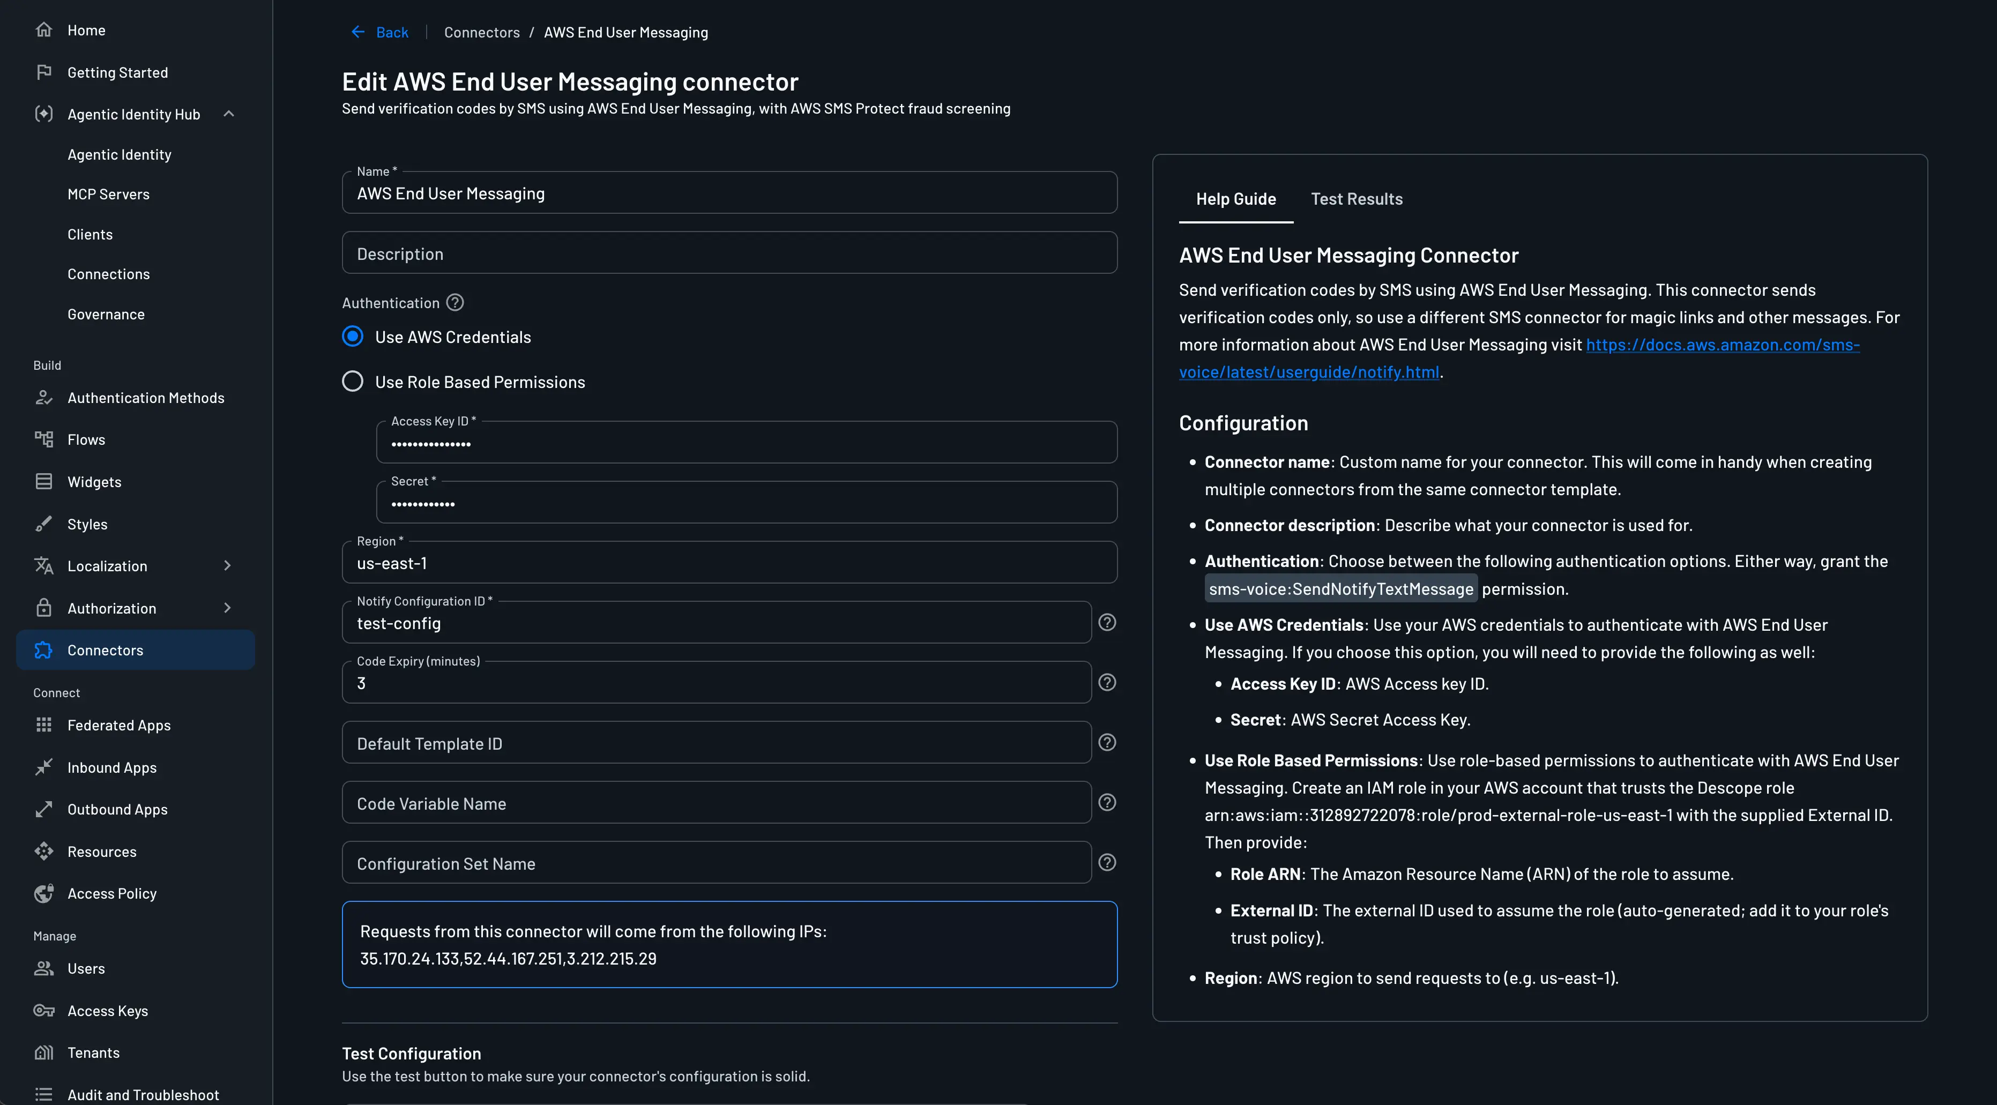Collapse the Agentic Identity Hub section
The width and height of the screenshot is (1997, 1105).
229,114
